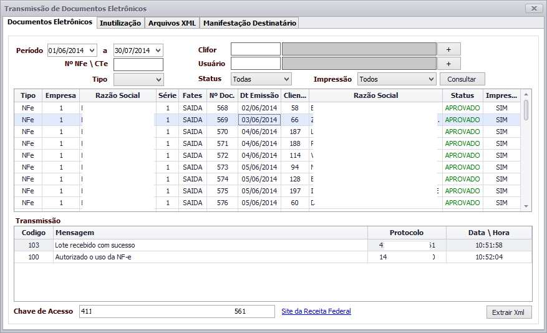Open the period start date 01/06/2014 dropdown
The image size is (547, 333).
[92, 51]
